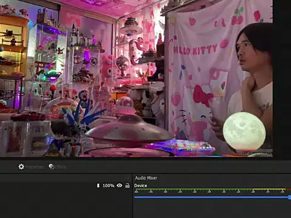Click the small icon left of 100%
The width and height of the screenshot is (291, 218).
(x=98, y=185)
